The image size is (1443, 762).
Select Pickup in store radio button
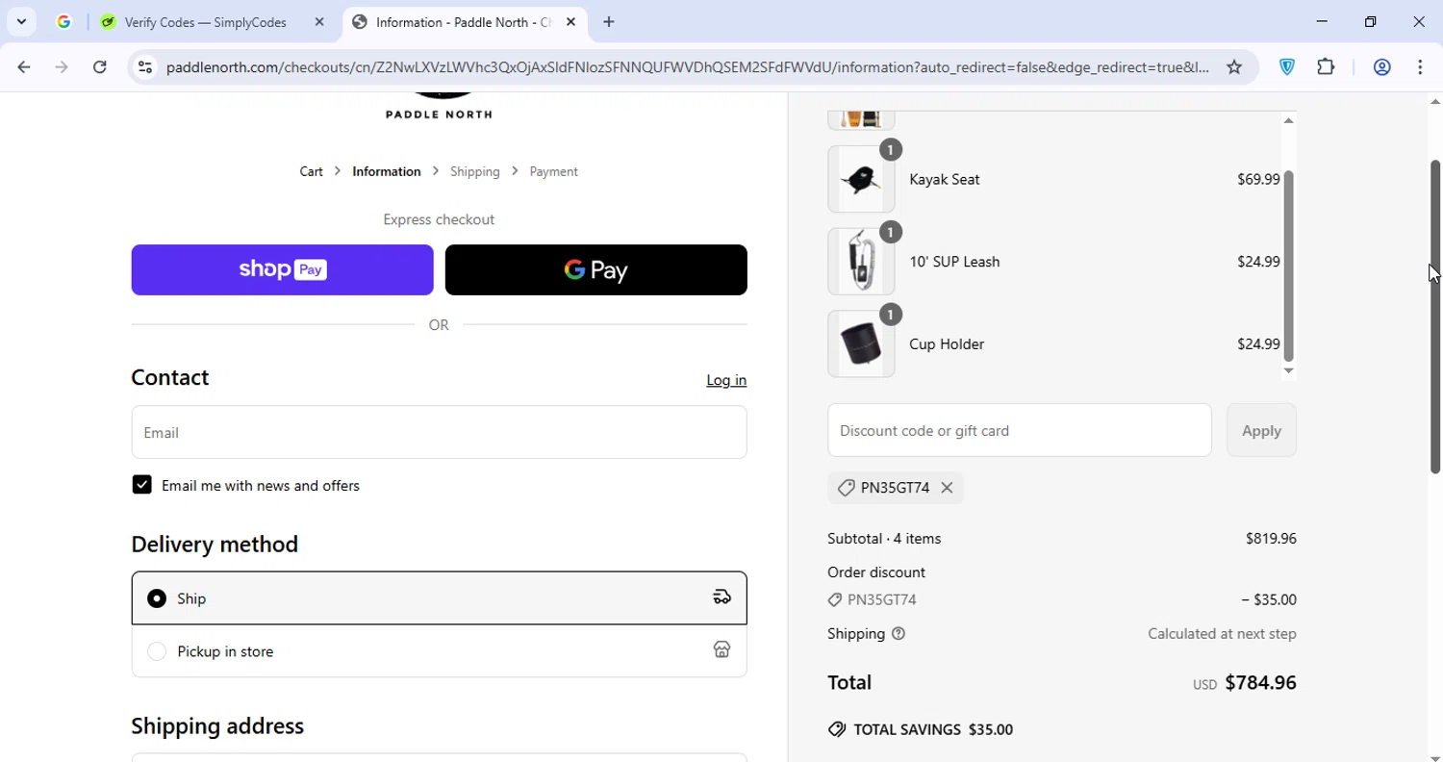157,651
